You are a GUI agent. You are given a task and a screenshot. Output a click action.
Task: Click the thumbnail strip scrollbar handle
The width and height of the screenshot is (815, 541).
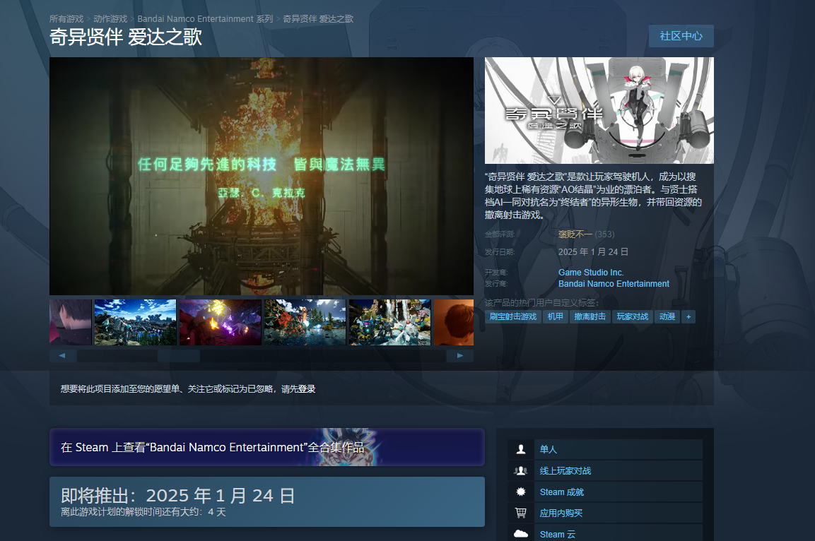[178, 356]
